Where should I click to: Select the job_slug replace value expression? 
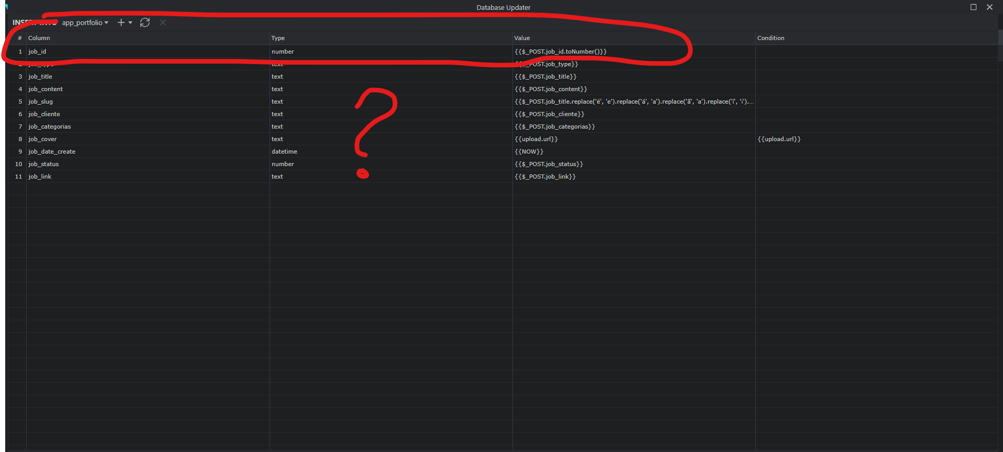tap(633, 102)
